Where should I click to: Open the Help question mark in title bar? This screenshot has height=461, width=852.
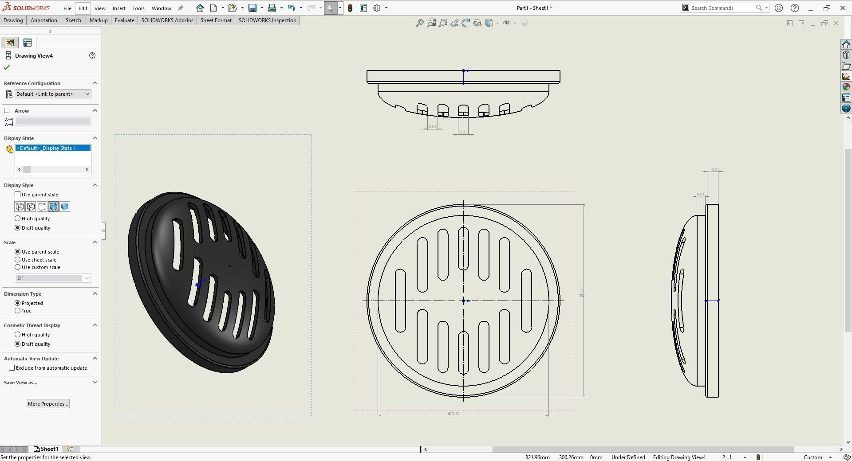[x=795, y=8]
